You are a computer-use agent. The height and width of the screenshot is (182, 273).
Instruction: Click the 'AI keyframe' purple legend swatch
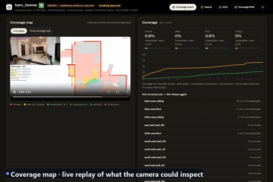[x=105, y=104]
